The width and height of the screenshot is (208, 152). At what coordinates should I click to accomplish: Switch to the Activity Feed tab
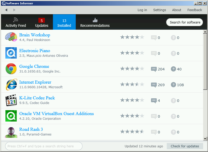pos(16,22)
